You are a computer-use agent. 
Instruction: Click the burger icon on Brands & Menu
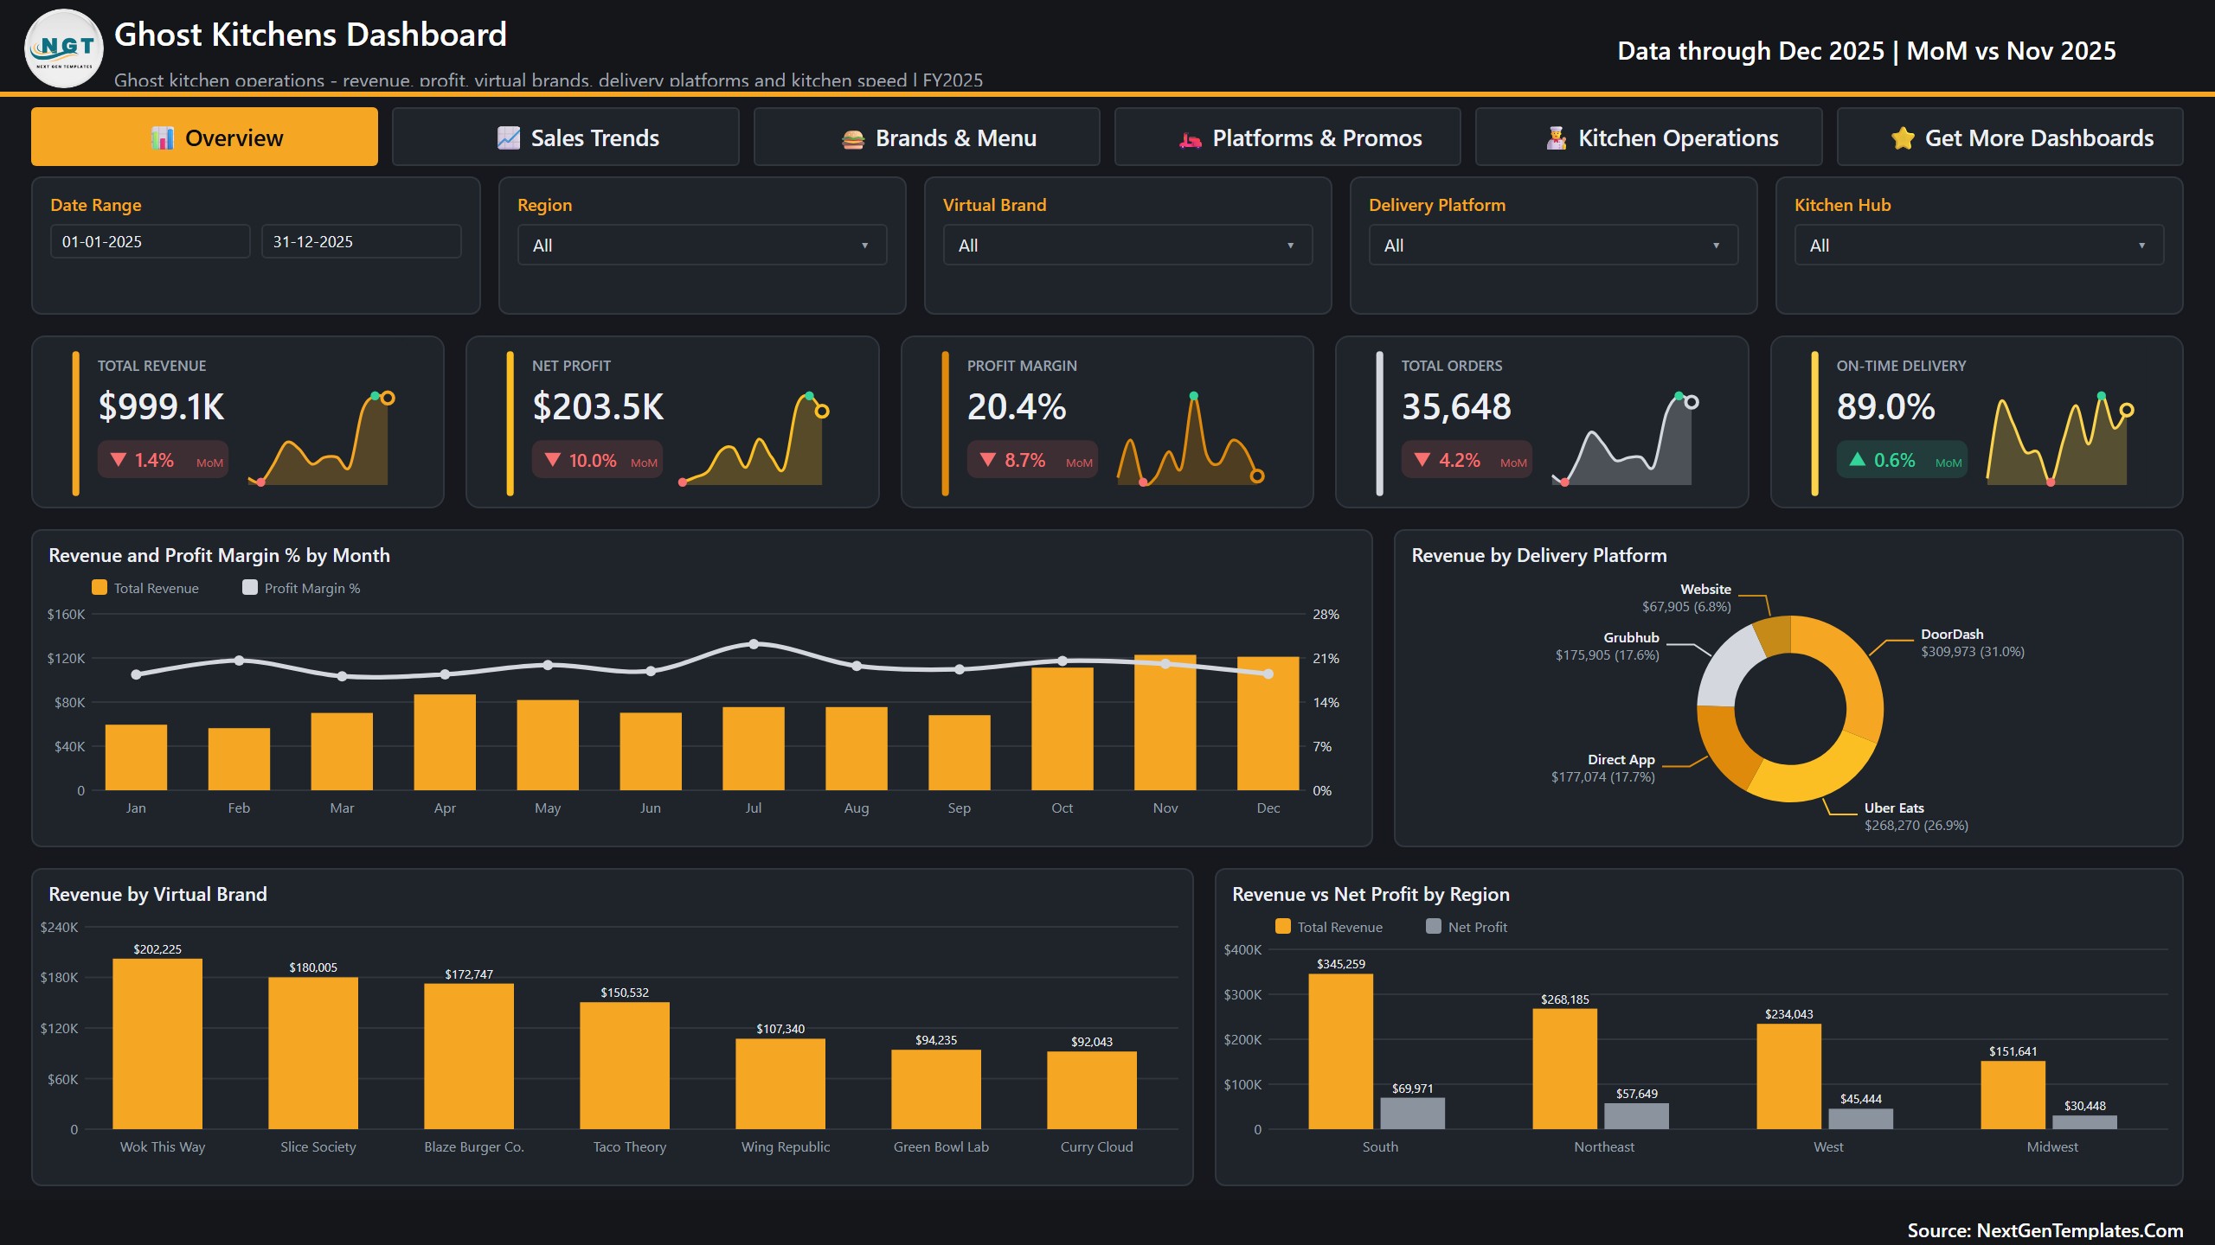(x=853, y=138)
